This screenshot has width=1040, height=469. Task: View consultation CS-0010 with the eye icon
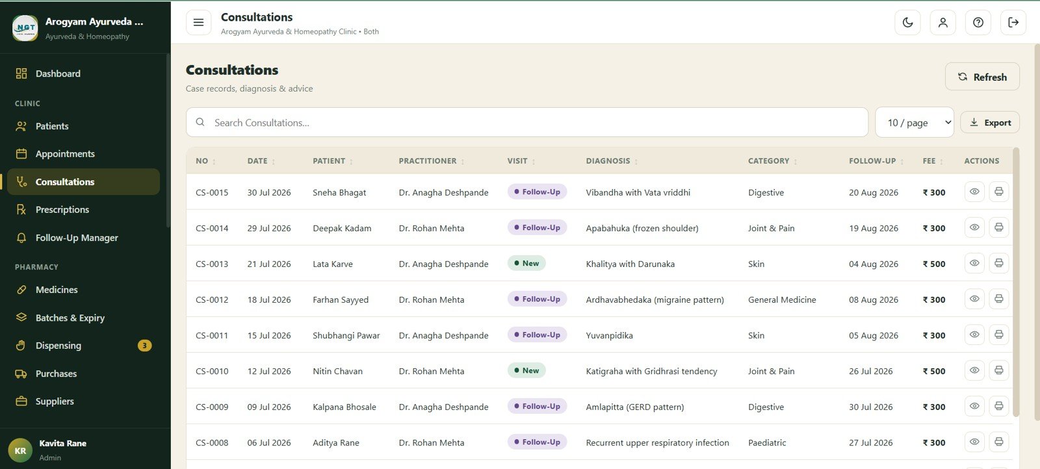tap(974, 370)
